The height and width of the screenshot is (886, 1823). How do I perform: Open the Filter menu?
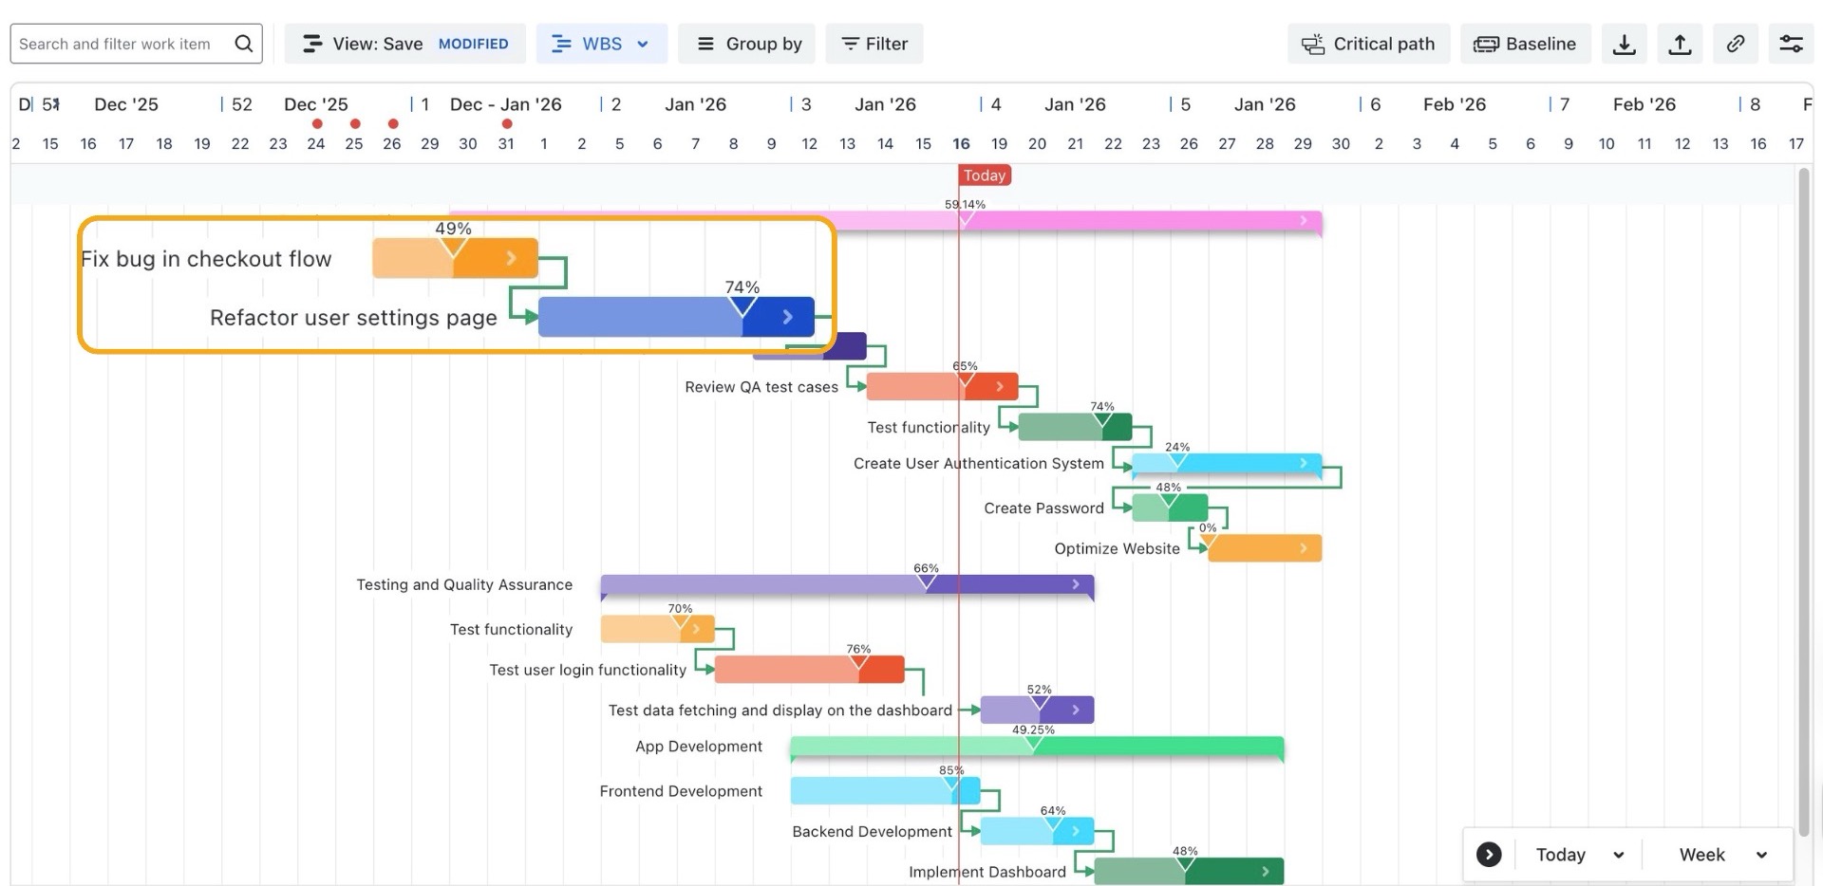(874, 44)
